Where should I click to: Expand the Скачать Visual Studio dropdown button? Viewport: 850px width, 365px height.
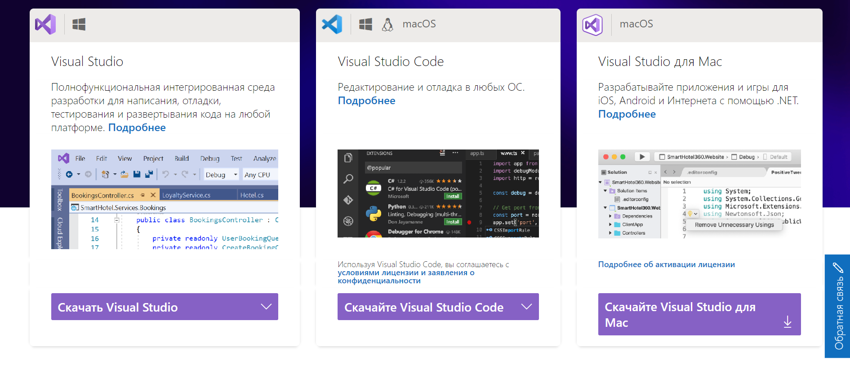coord(165,307)
